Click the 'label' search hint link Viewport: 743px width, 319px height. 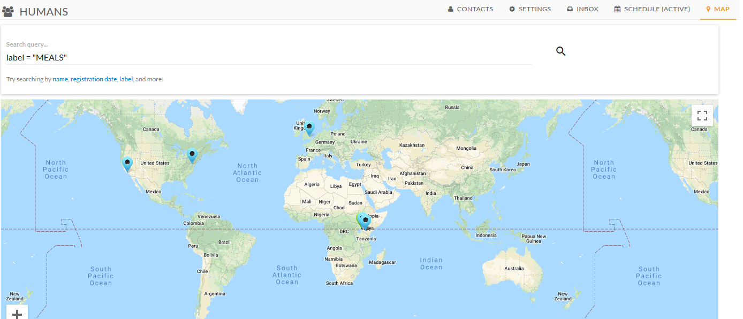coord(126,79)
